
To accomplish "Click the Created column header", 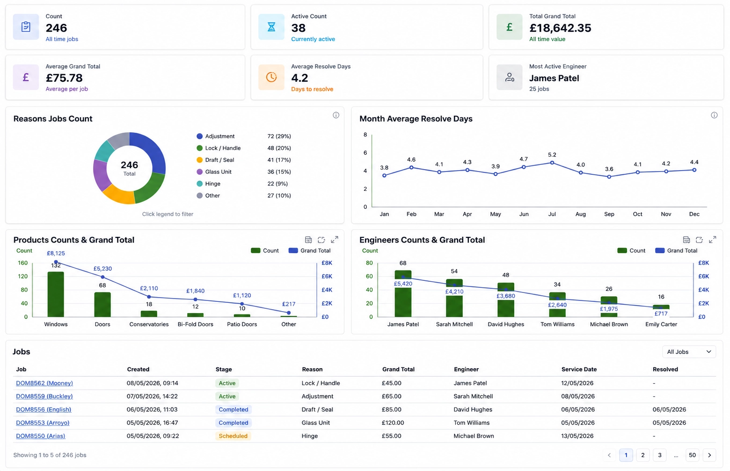I will pos(138,370).
